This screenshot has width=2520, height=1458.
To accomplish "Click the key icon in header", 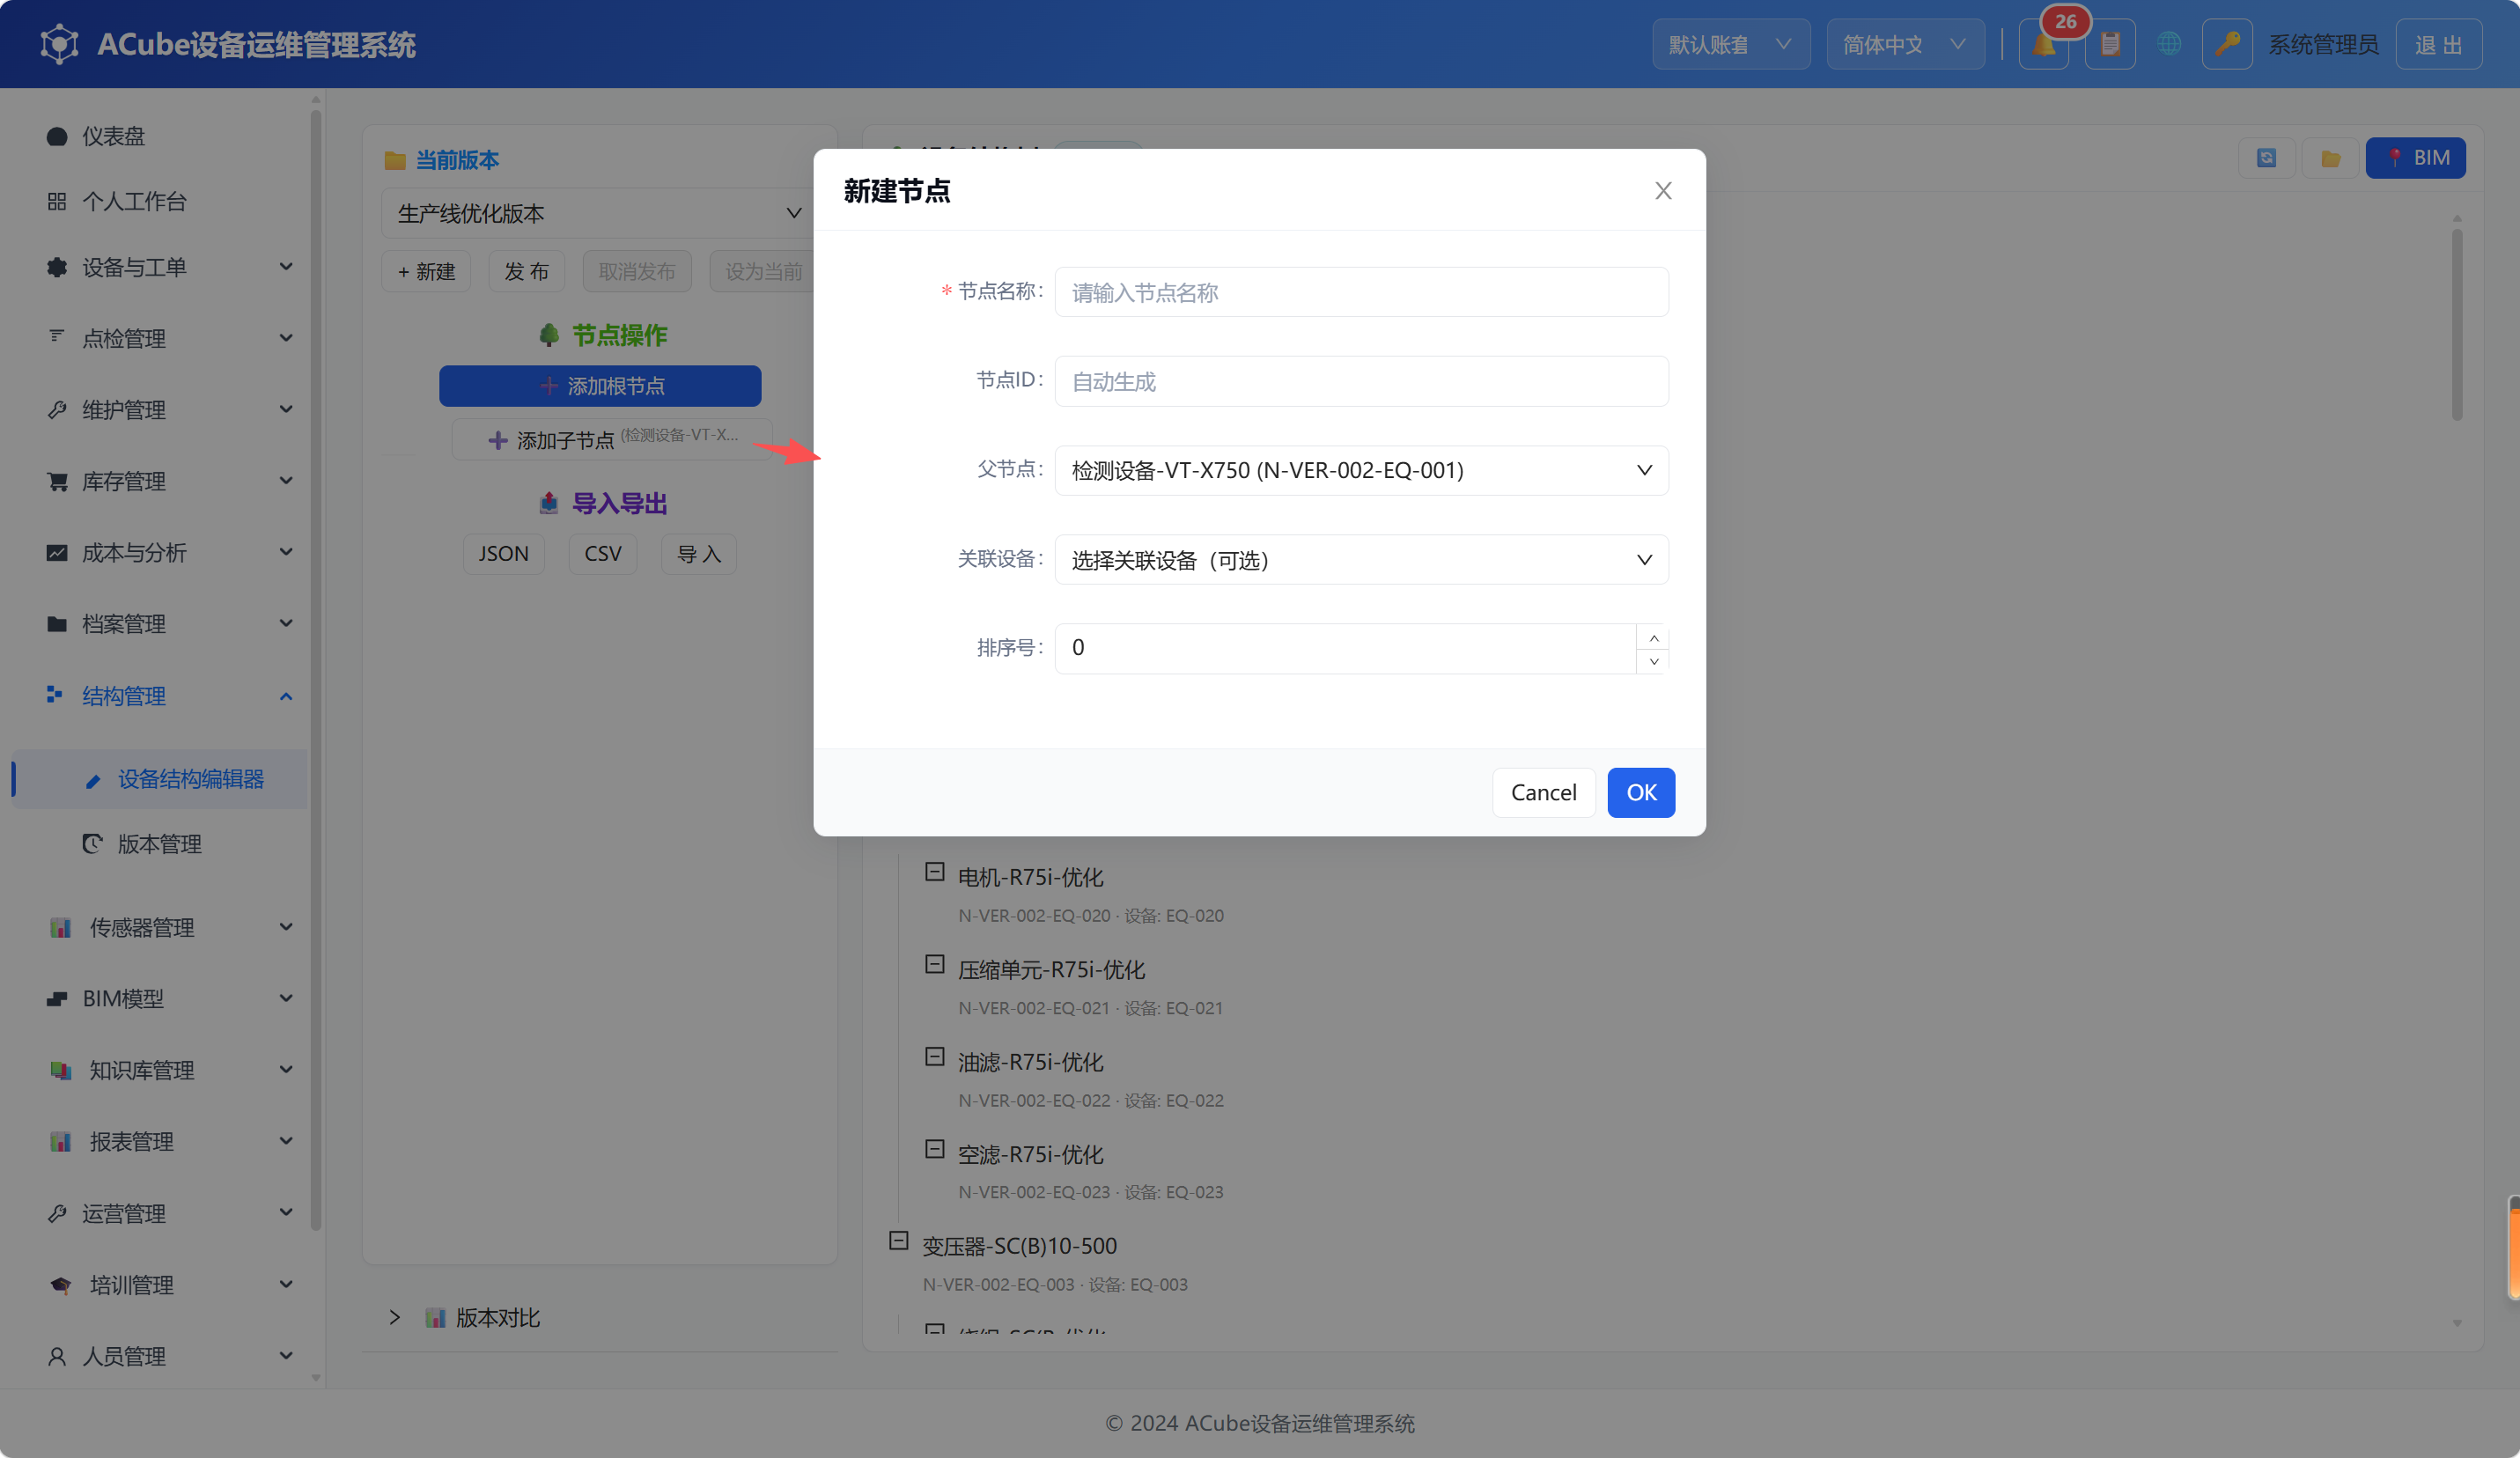I will coord(2227,45).
